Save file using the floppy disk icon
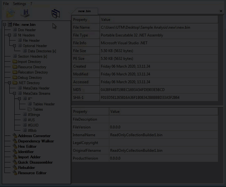 25,13
